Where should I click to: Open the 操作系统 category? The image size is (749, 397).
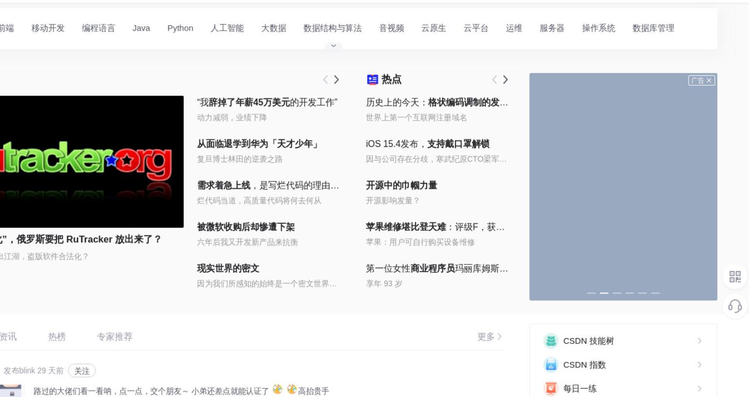(598, 28)
